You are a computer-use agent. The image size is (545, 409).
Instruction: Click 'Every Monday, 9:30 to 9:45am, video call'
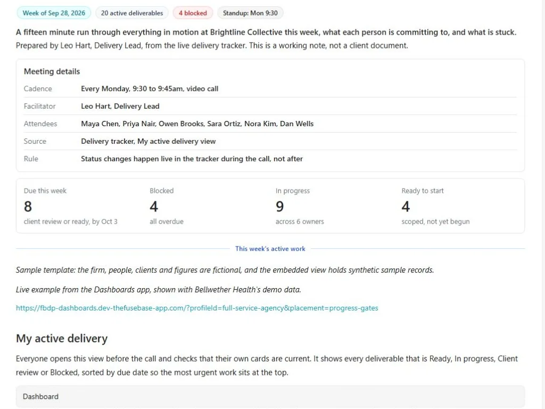coord(150,89)
